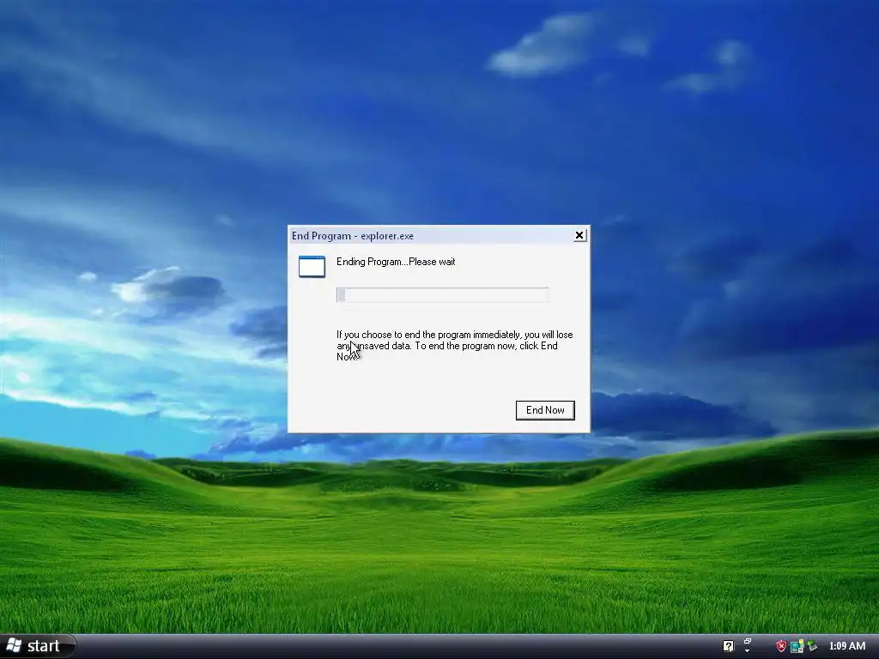This screenshot has width=879, height=659.
Task: Open the red Security Center shield icon
Action: coord(781,646)
